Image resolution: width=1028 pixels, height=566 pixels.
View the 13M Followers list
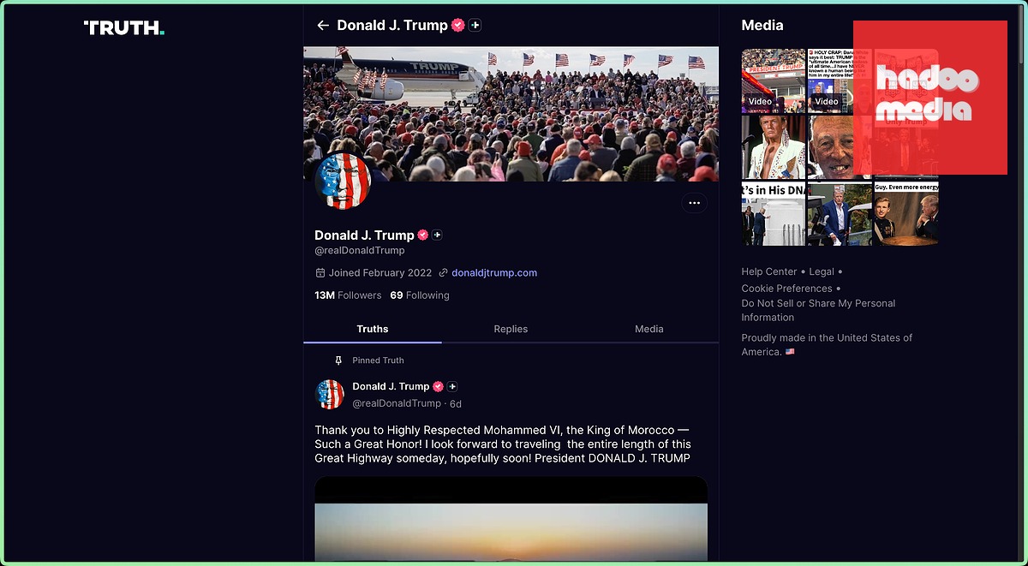pyautogui.click(x=348, y=295)
